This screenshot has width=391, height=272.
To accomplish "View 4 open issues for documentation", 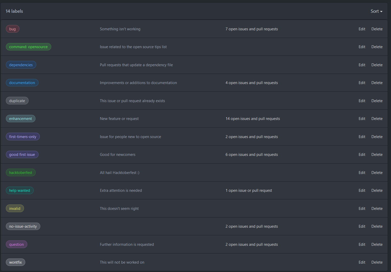I will pyautogui.click(x=252, y=83).
